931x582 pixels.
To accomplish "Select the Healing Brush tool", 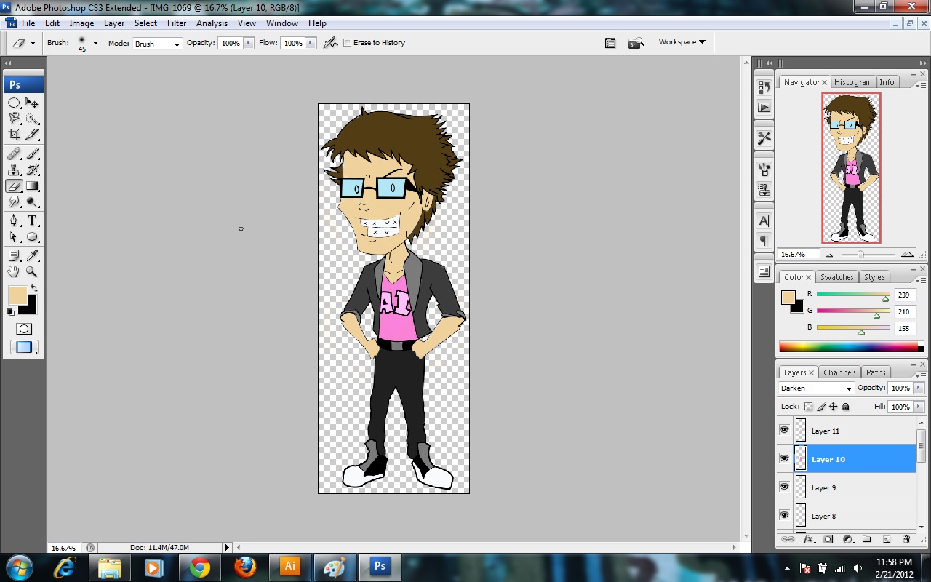I will 14,154.
